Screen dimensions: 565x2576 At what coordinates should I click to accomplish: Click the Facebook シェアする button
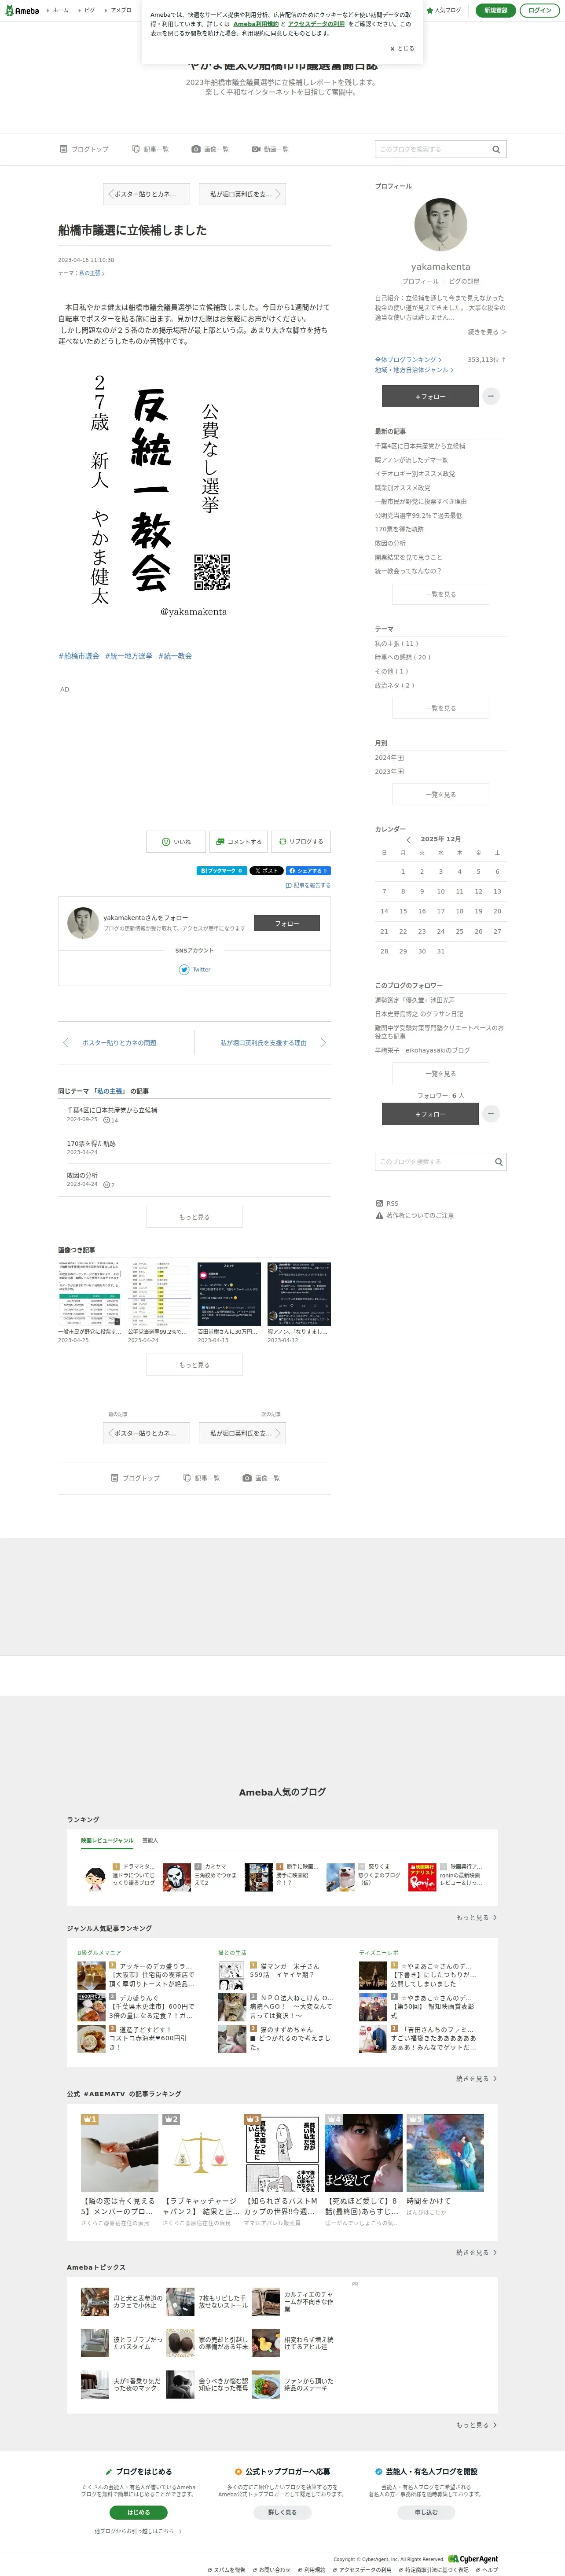pos(308,871)
